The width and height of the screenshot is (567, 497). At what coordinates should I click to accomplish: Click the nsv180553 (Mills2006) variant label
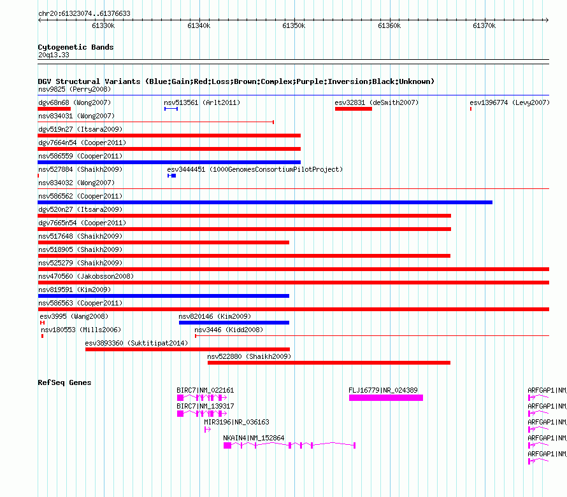[81, 330]
